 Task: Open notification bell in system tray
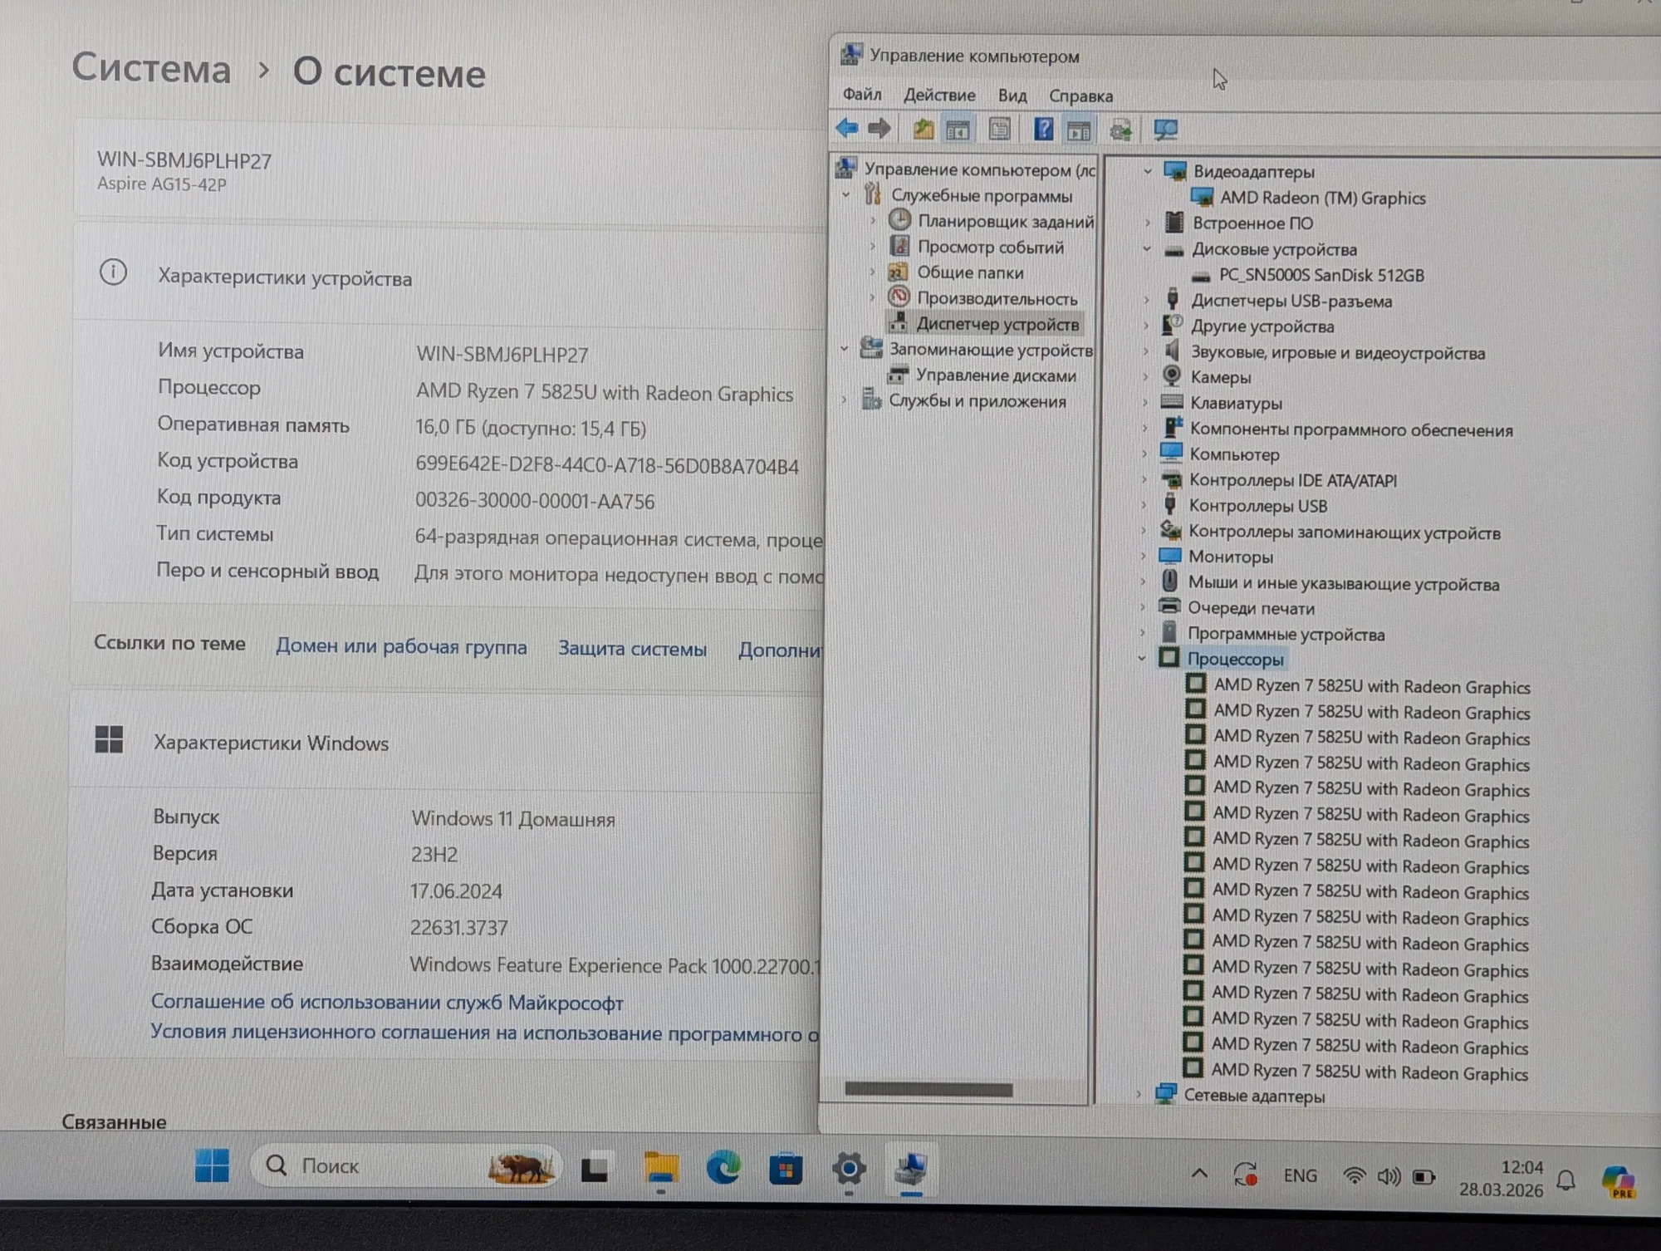tap(1566, 1180)
